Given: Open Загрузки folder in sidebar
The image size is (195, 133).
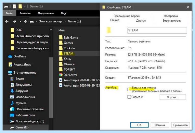Looking at the screenshot, I should [19, 91].
